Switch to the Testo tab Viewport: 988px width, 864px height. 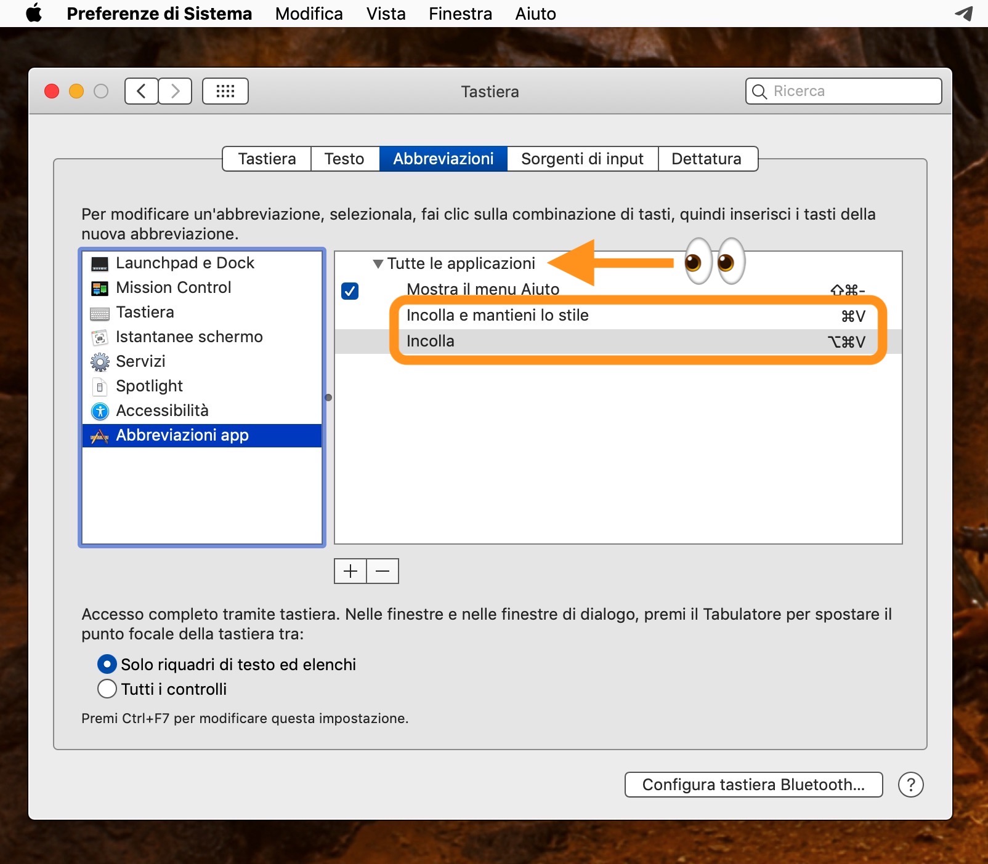click(x=345, y=159)
